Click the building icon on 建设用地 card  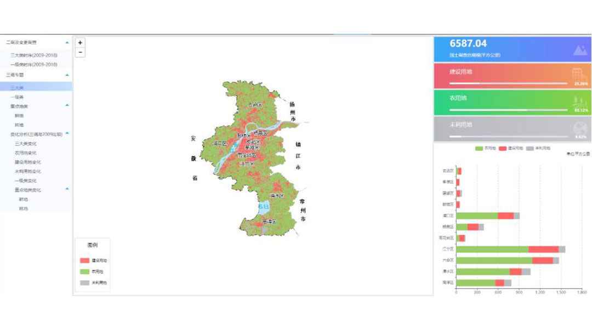[578, 74]
